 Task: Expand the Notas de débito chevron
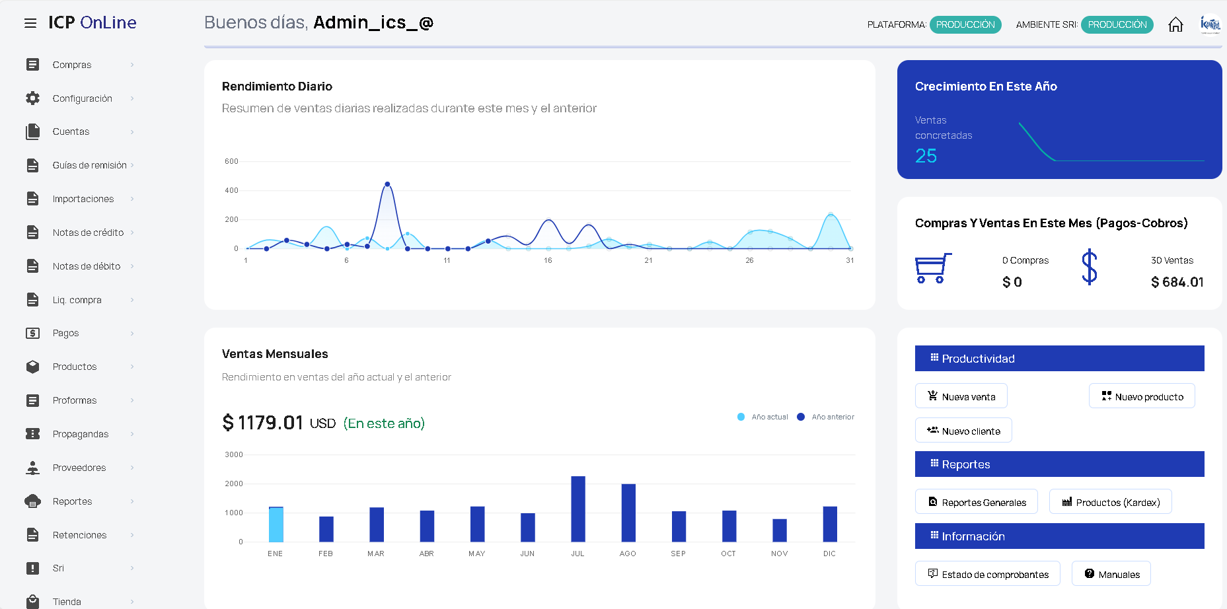click(x=132, y=266)
